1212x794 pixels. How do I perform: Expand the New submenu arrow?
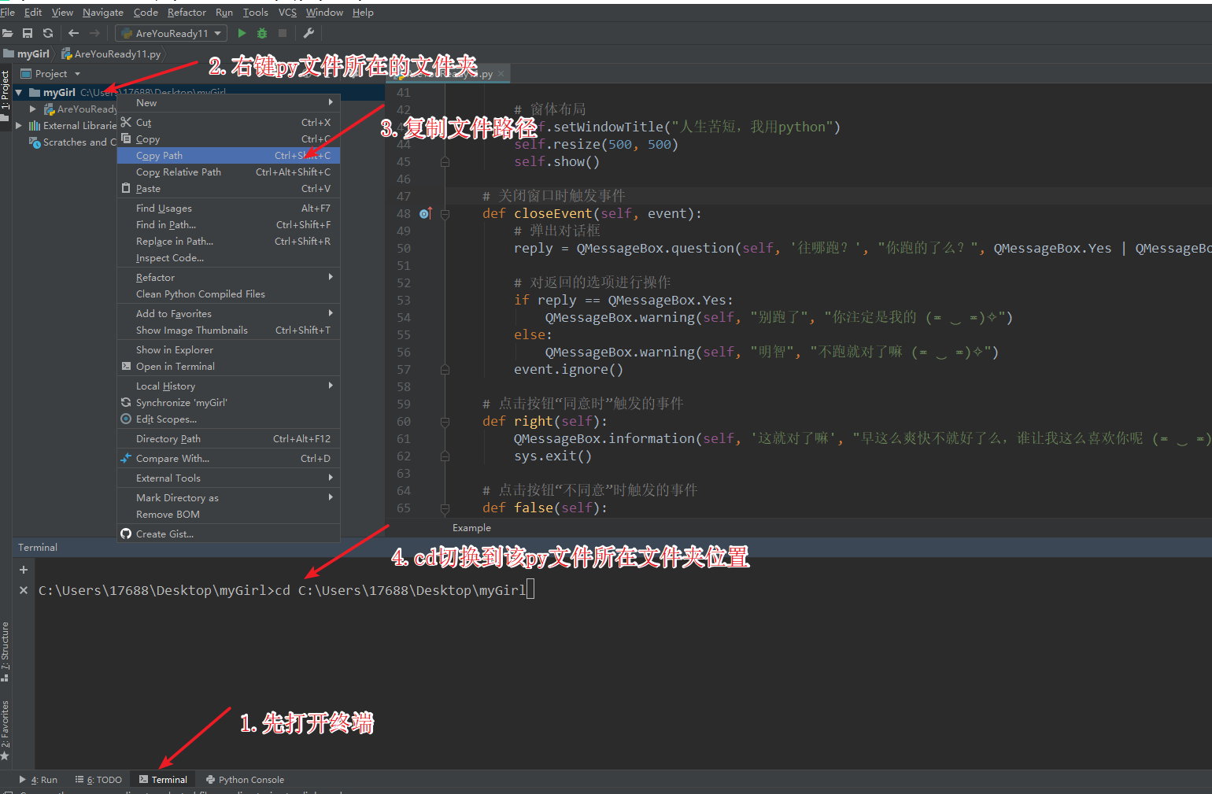331,102
